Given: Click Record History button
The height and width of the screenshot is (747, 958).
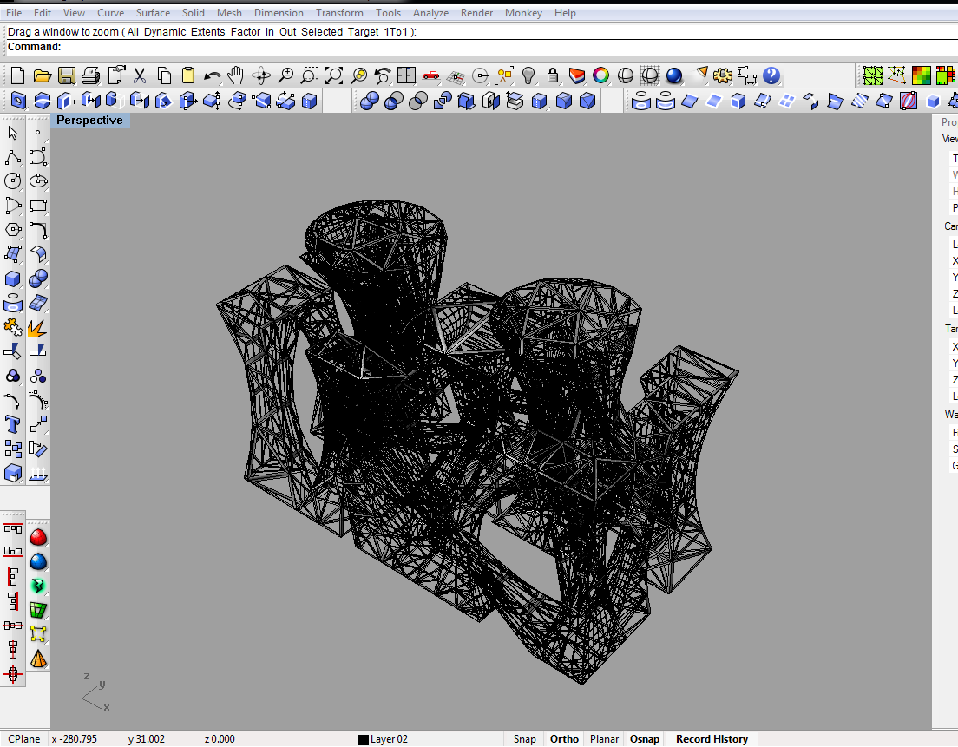Looking at the screenshot, I should (712, 739).
